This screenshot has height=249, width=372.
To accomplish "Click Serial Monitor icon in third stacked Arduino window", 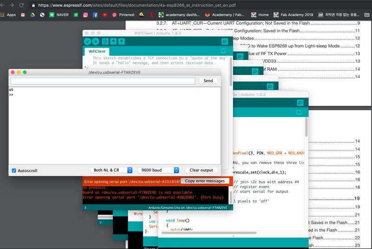I will (255, 71).
